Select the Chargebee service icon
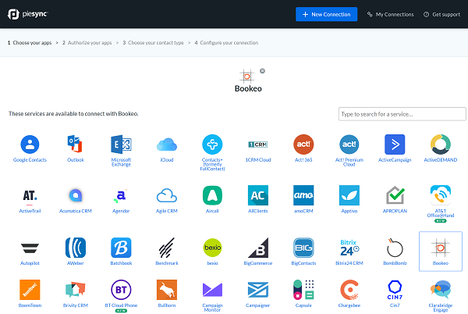Viewport: 468px width, 314px height. tap(349, 291)
